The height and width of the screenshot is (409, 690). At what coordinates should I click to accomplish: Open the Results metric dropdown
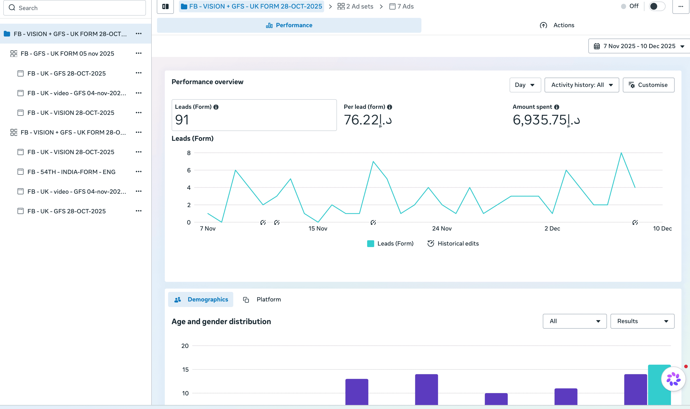[642, 321]
